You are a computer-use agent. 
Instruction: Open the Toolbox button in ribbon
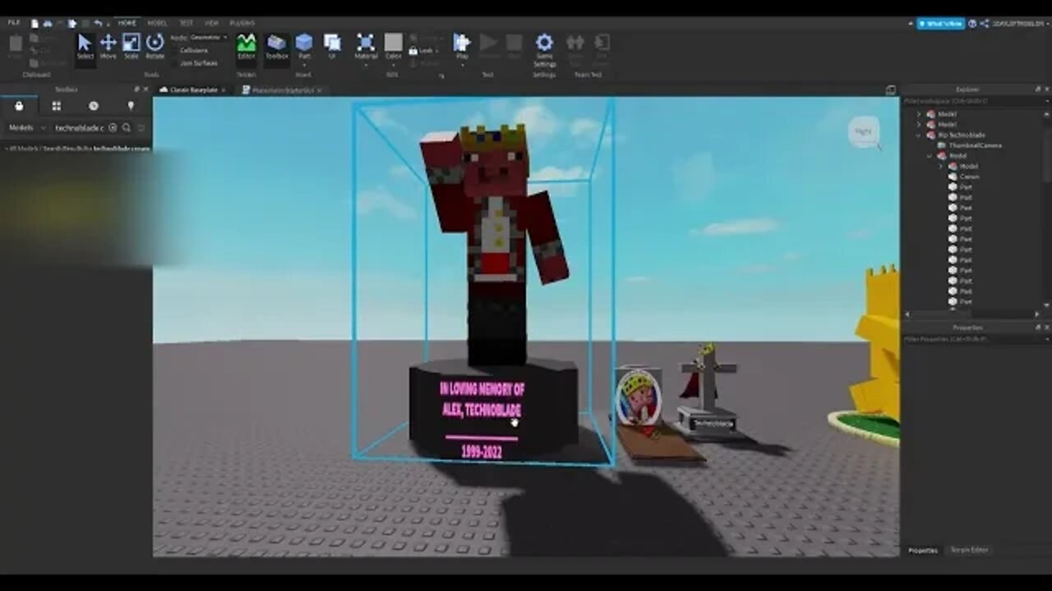277,46
